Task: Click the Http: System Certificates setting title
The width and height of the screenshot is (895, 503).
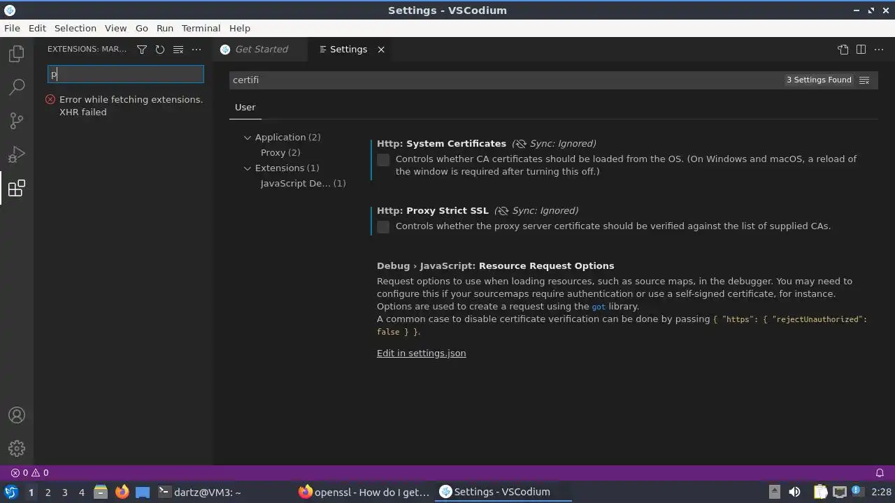Action: click(x=441, y=144)
